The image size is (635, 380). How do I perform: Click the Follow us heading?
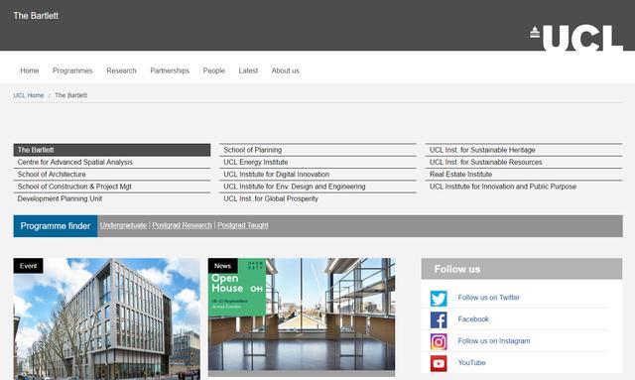pos(456,269)
